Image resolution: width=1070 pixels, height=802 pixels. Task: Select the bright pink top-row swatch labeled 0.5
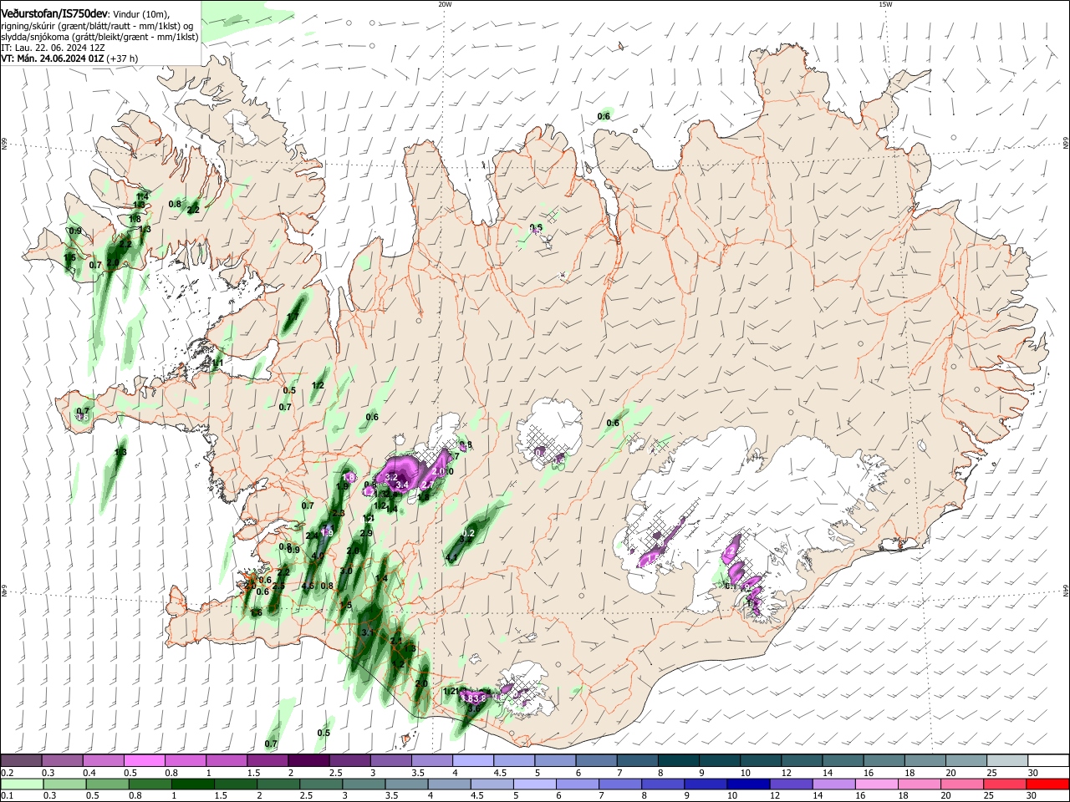pyautogui.click(x=144, y=760)
